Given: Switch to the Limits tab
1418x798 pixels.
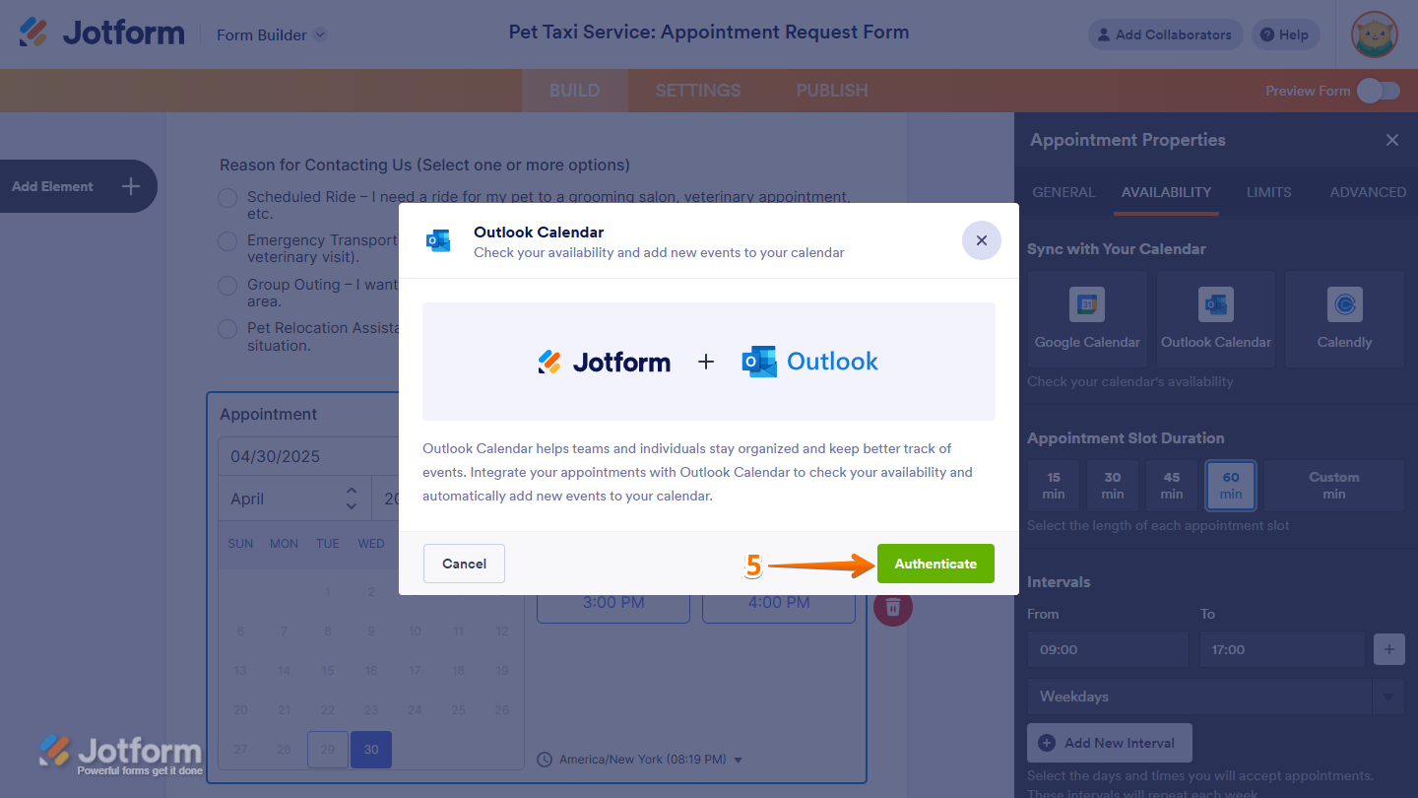Looking at the screenshot, I should point(1268,192).
